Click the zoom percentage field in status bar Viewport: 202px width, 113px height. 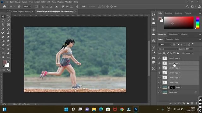pyautogui.click(x=4, y=104)
